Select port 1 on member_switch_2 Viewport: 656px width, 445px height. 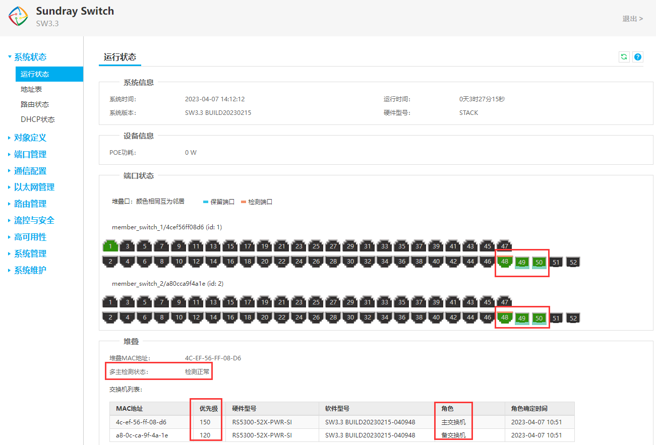pos(110,302)
